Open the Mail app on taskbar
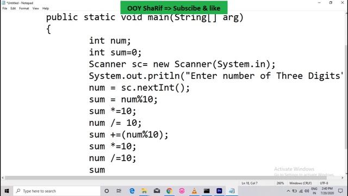 (x=157, y=191)
